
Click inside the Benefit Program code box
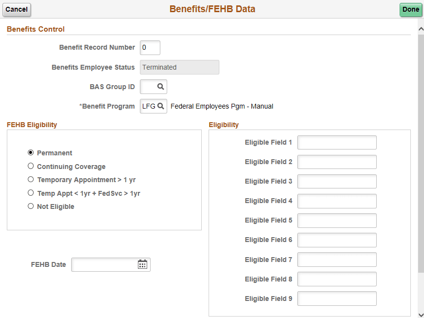149,106
